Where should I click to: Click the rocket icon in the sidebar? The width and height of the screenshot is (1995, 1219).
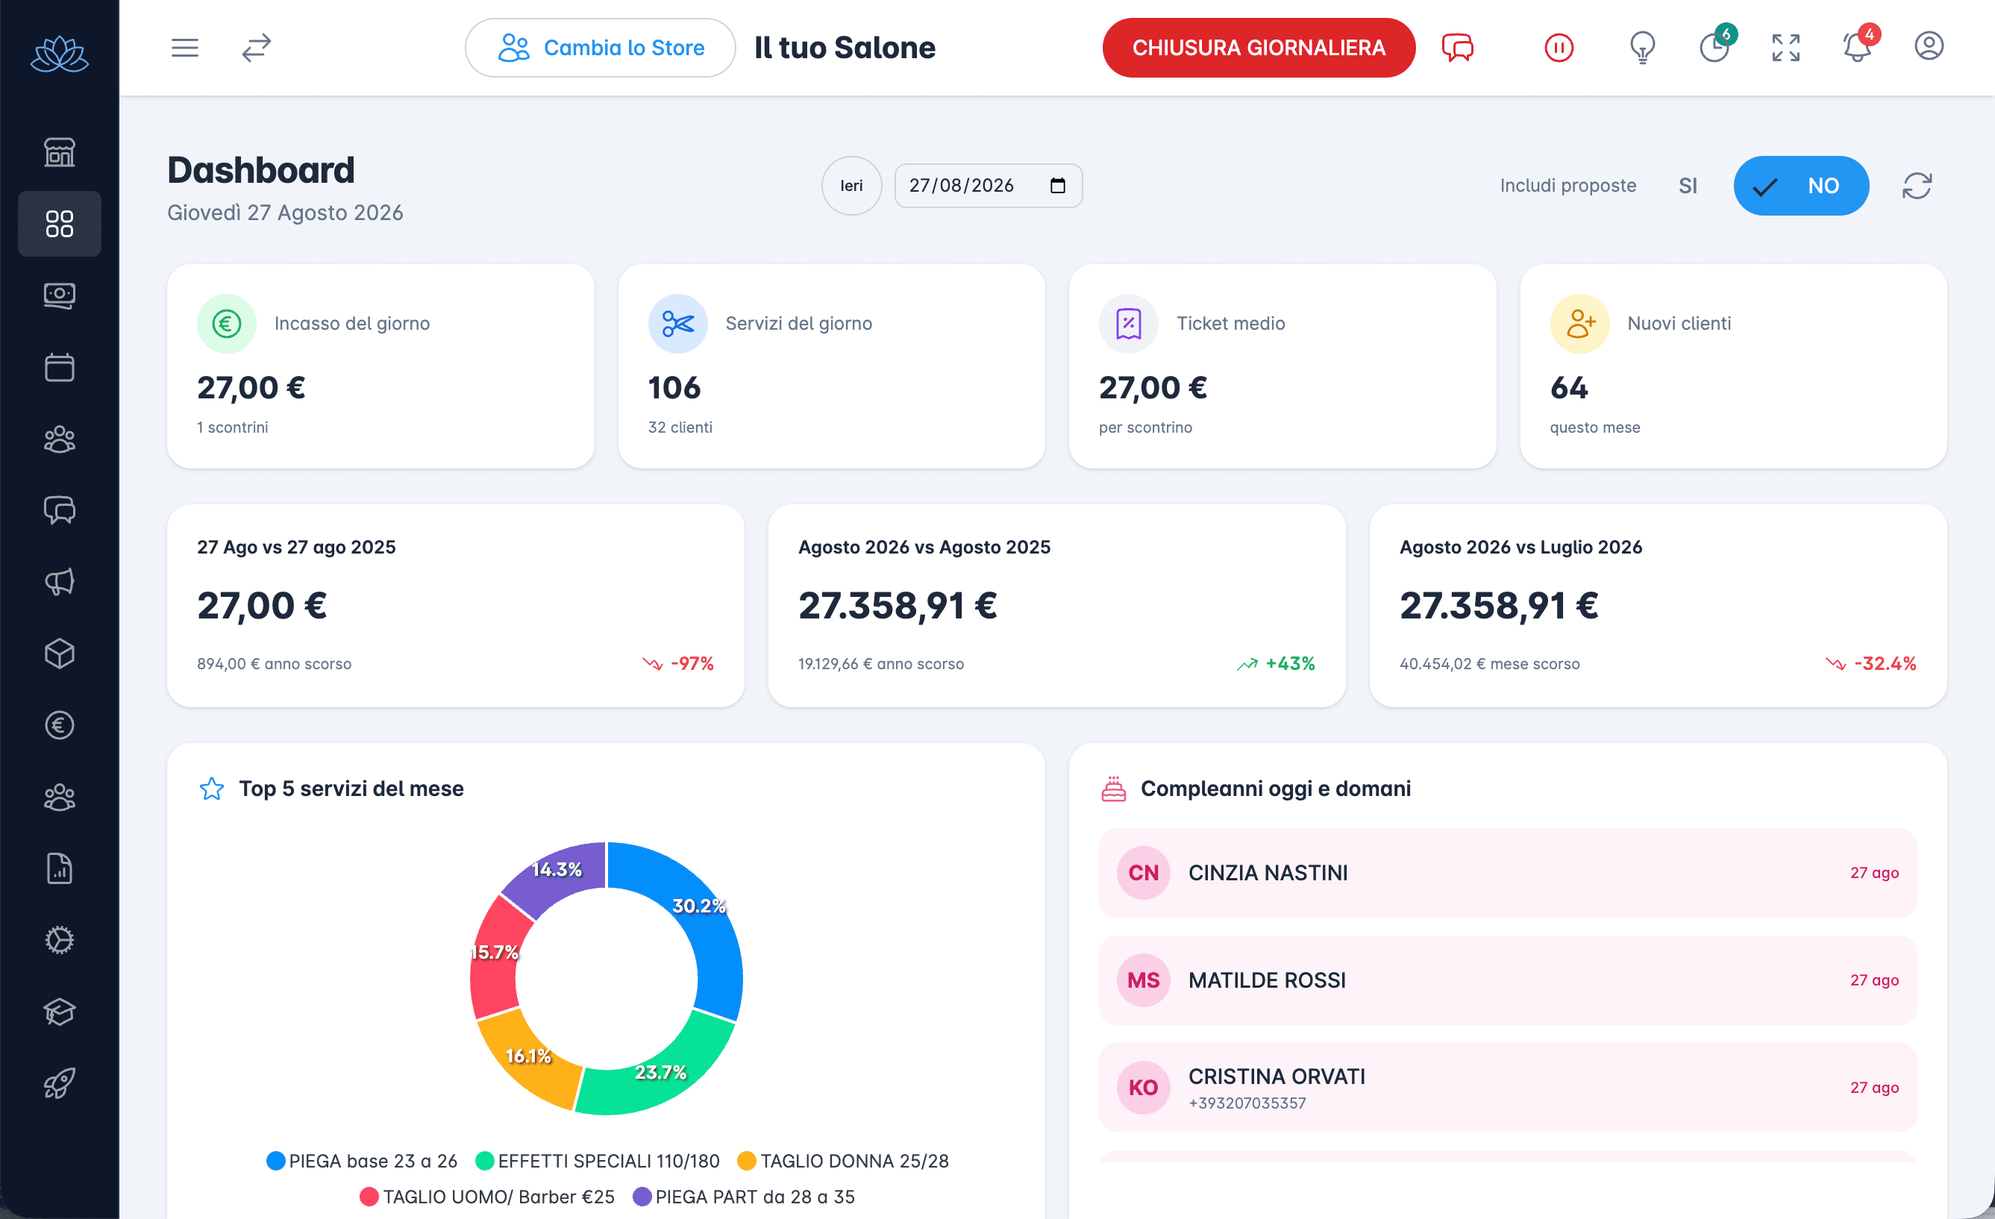[59, 1083]
